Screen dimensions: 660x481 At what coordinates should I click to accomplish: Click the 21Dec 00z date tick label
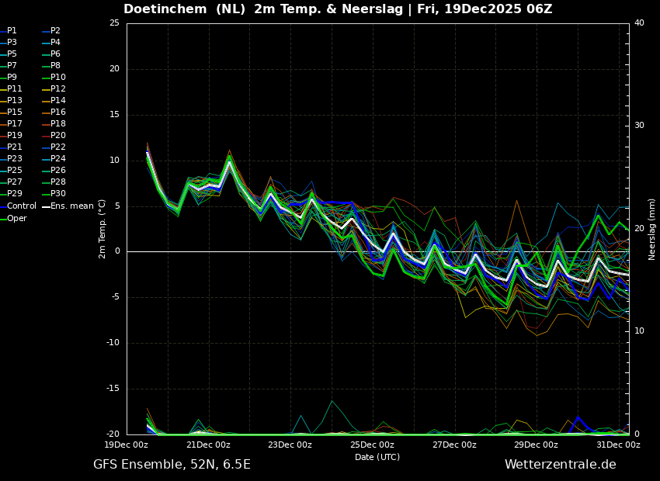(208, 445)
